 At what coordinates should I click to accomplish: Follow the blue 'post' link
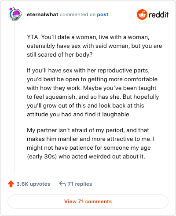click(x=103, y=14)
